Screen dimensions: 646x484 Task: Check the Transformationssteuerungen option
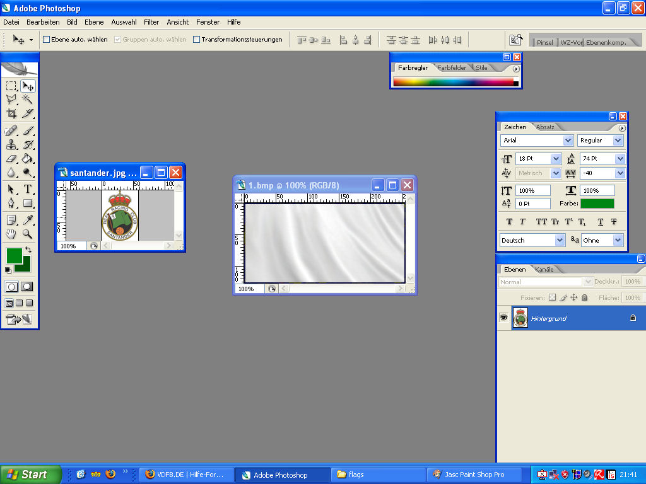pos(196,40)
